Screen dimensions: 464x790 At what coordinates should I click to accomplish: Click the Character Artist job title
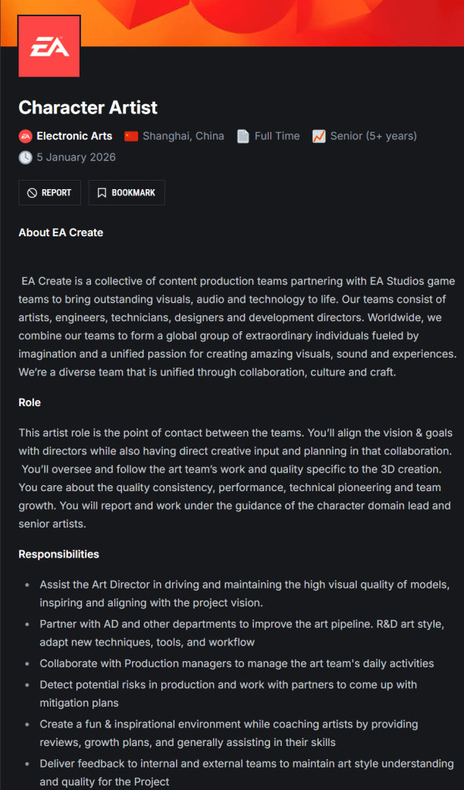pos(88,107)
